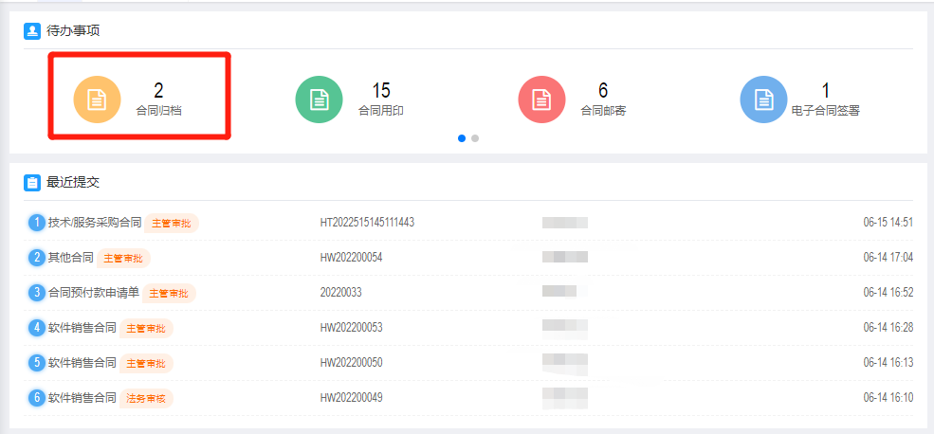Select contract number HW202200049
Viewport: 934px width, 434px height.
click(x=351, y=397)
